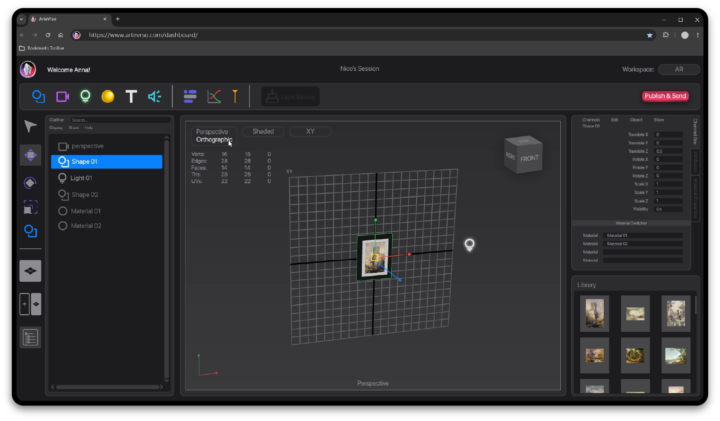720x421 pixels.
Task: Click Publish & Send
Action: 665,96
